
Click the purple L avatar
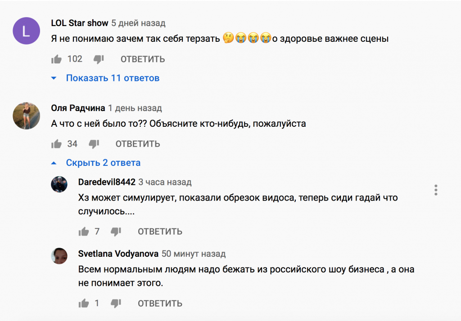pyautogui.click(x=26, y=31)
